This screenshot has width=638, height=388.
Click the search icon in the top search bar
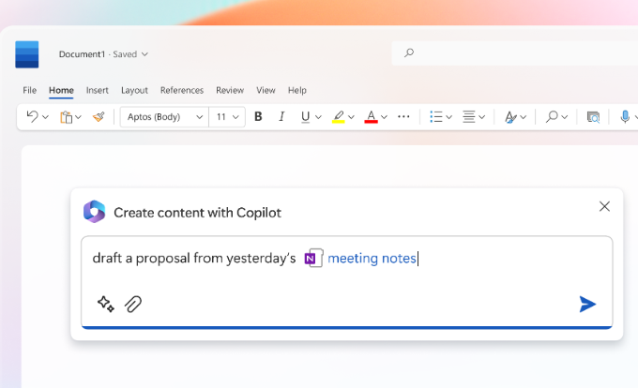(x=409, y=52)
